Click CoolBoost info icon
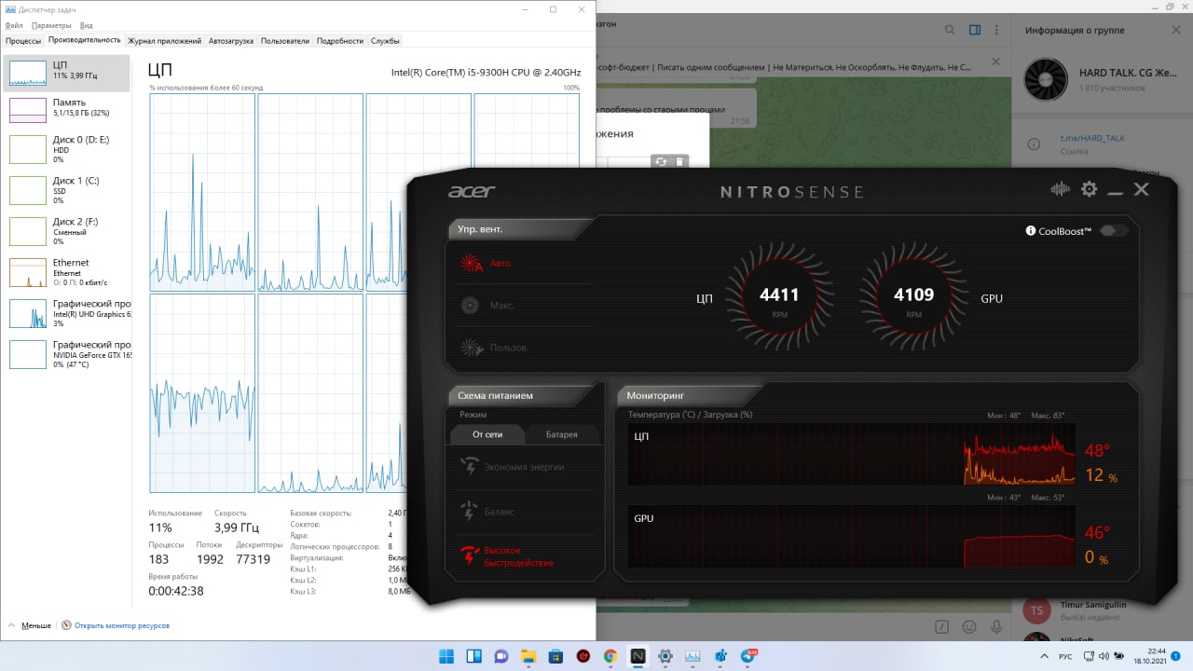The image size is (1193, 671). coord(1031,231)
